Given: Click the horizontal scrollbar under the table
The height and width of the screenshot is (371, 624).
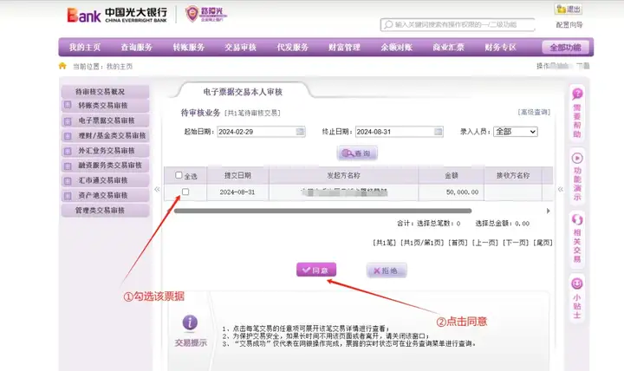Looking at the screenshot, I should (x=322, y=211).
